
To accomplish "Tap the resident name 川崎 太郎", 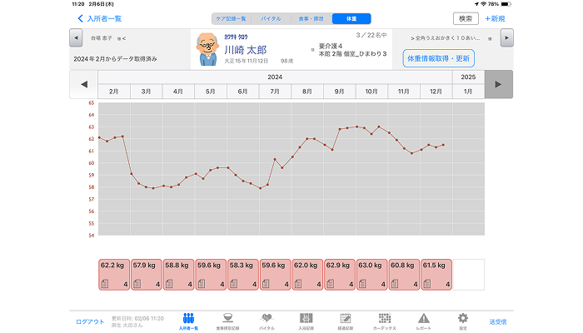I will coord(246,50).
